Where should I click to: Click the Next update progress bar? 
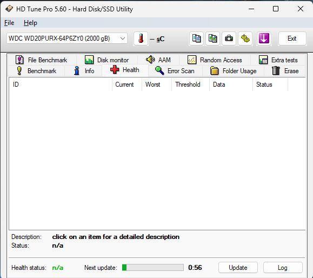click(x=153, y=267)
